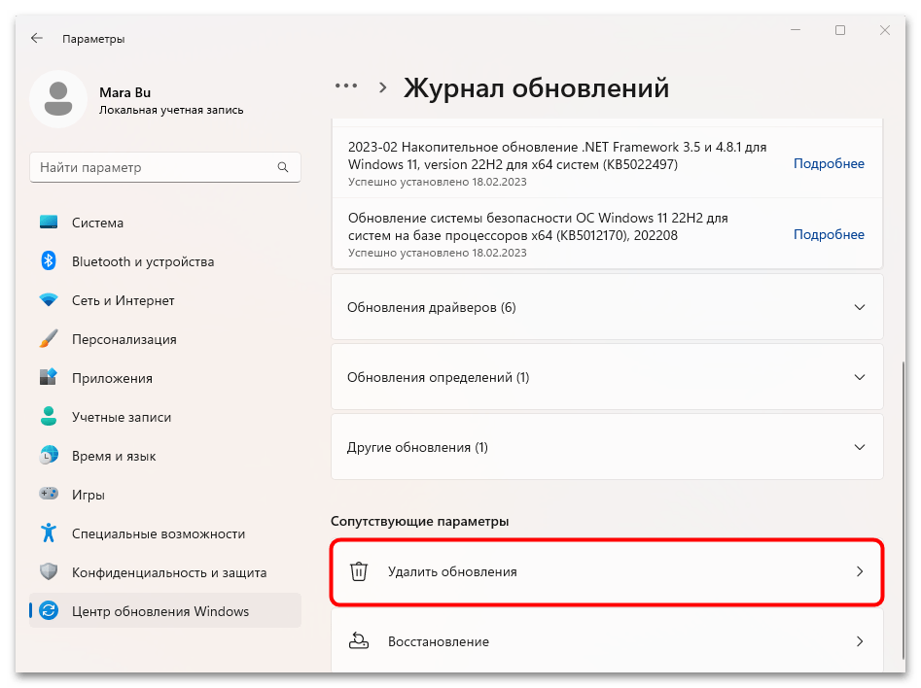Image resolution: width=921 pixels, height=688 pixels.
Task: Click the Windows Update sync icon
Action: tap(49, 610)
